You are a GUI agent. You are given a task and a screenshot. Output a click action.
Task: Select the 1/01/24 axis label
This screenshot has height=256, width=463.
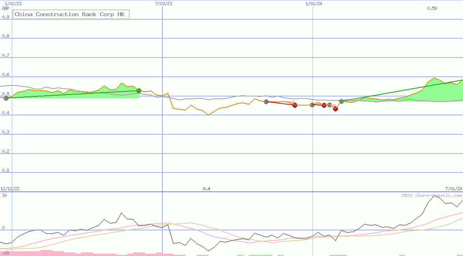tap(313, 4)
